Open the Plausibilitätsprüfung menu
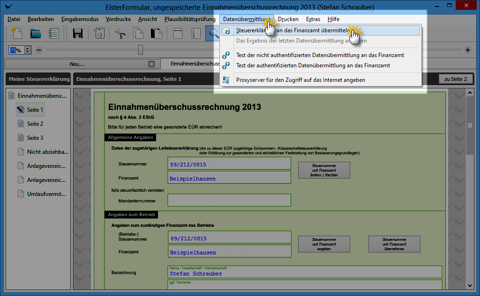 190,19
